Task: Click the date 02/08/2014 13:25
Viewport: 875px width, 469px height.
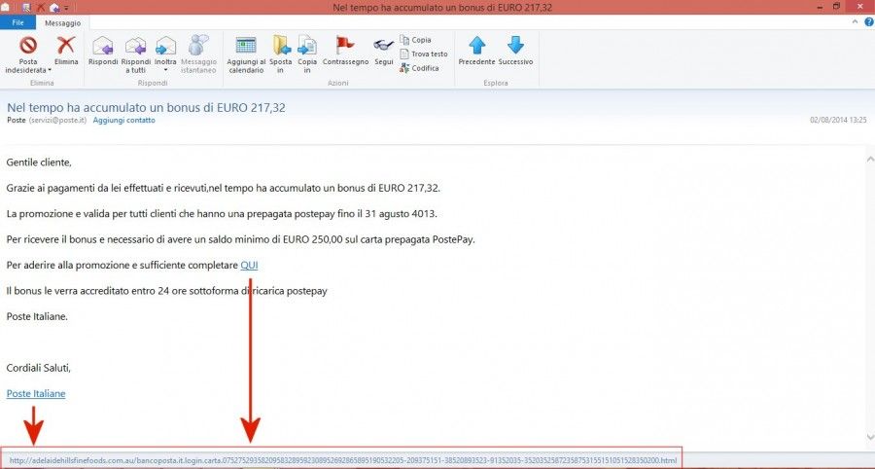Action: click(x=838, y=120)
